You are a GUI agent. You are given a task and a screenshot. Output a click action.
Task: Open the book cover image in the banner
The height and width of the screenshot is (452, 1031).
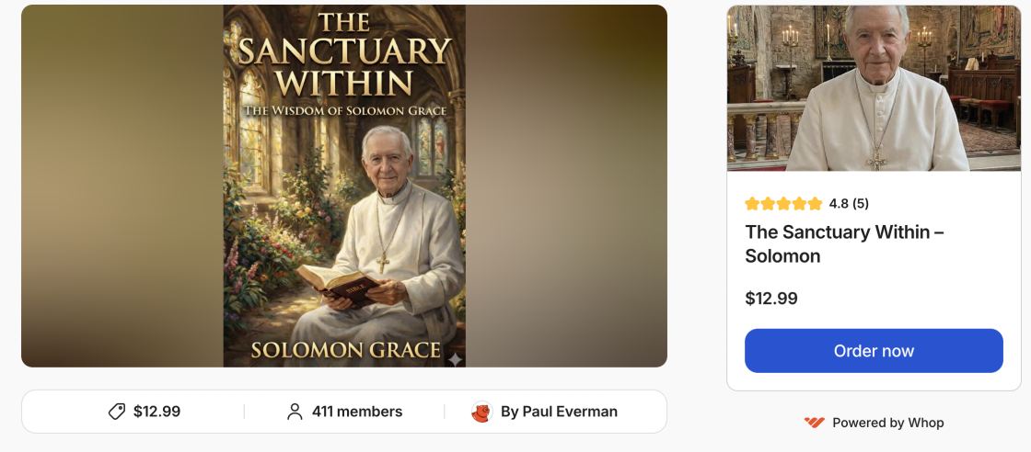pos(344,184)
